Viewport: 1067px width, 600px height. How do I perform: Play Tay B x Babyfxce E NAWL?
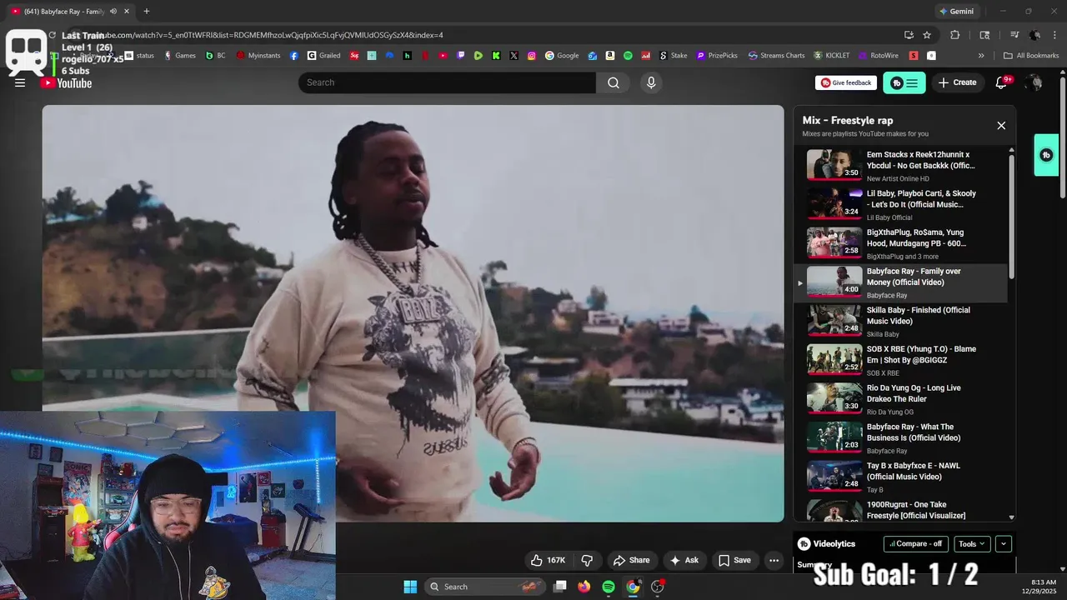click(901, 477)
